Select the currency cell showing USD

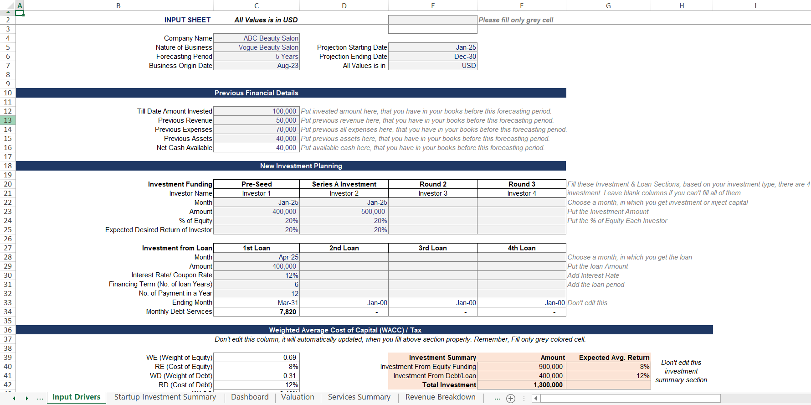(x=433, y=66)
